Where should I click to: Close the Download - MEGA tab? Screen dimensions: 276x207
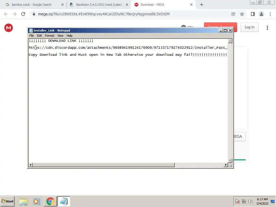pyautogui.click(x=191, y=5)
